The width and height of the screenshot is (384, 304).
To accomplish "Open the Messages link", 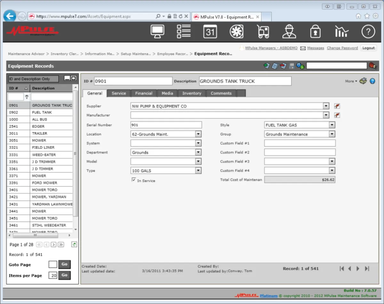I will (x=316, y=48).
